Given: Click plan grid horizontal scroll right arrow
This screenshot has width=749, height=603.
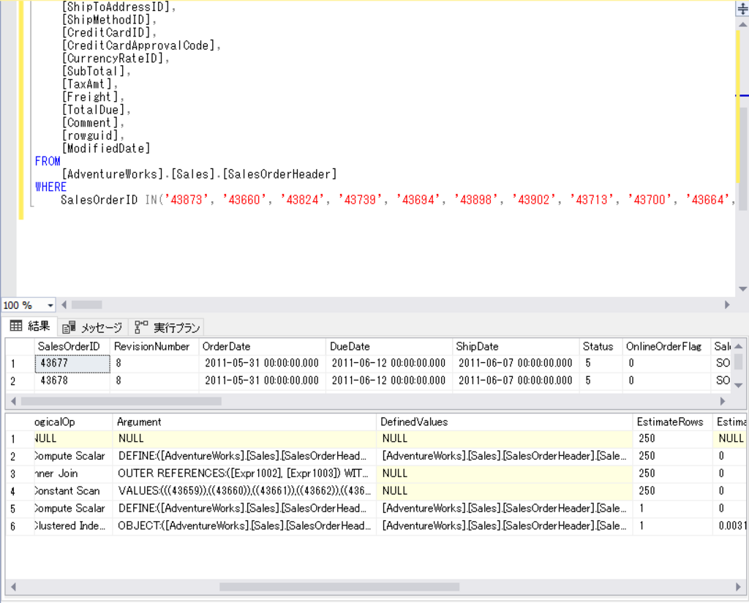Looking at the screenshot, I should pos(737,587).
